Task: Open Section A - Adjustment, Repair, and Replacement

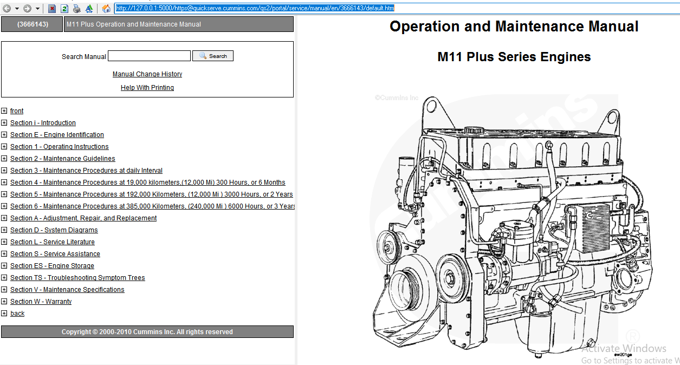Action: (83, 218)
